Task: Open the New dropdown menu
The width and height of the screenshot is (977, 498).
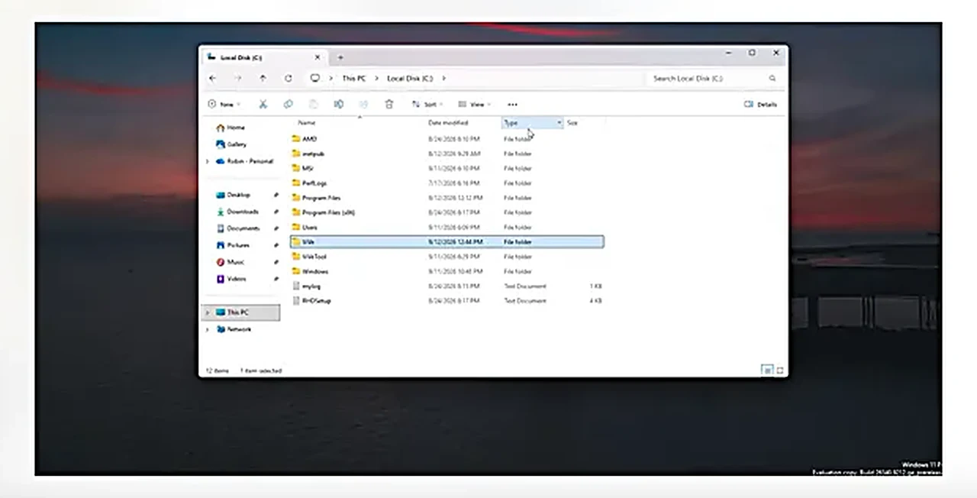Action: click(224, 105)
